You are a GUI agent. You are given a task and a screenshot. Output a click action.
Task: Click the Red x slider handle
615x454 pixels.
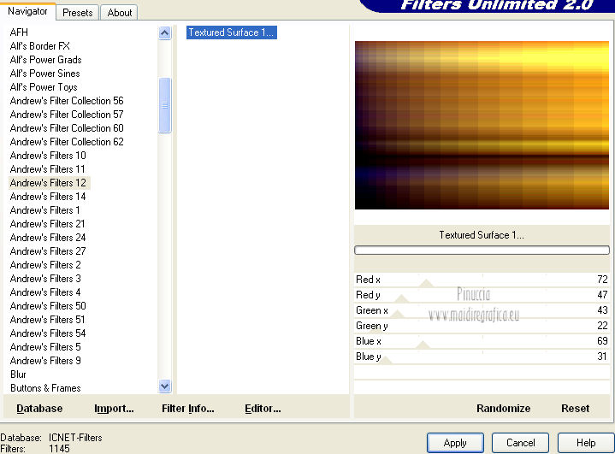(426, 283)
